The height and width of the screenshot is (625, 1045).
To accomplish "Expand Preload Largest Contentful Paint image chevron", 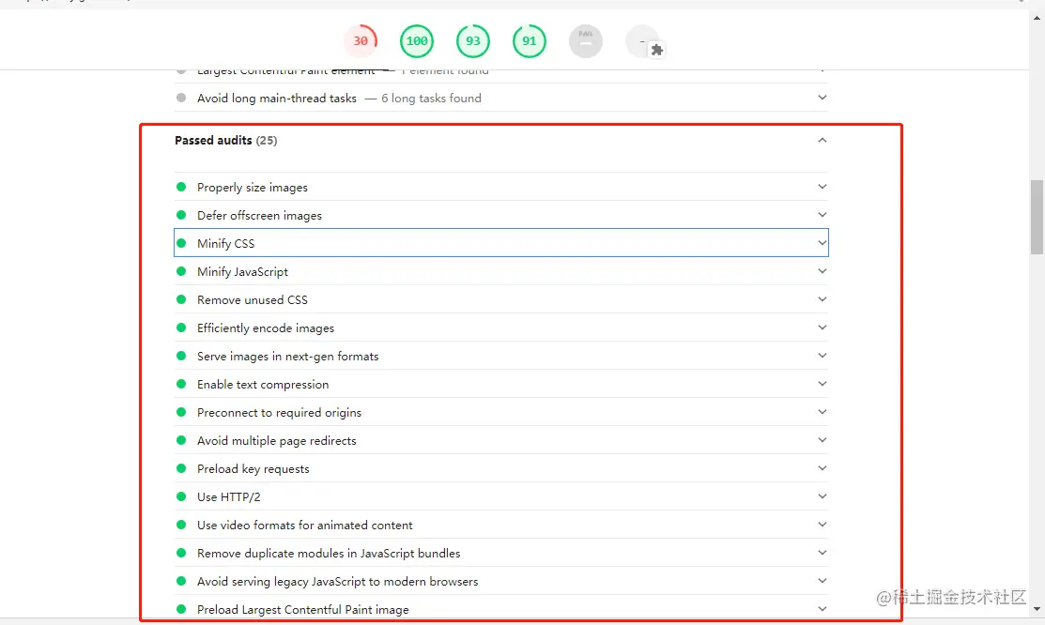I will [822, 609].
